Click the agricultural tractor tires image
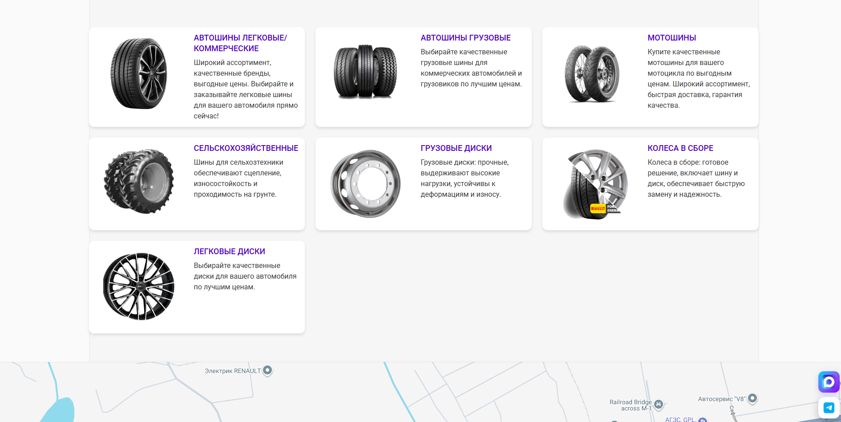 (139, 181)
